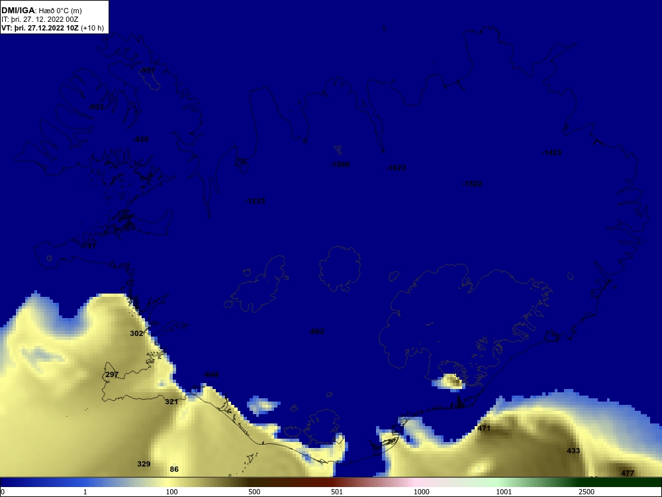Click the map value -920
The height and width of the screenshot is (497, 662).
pyautogui.click(x=141, y=139)
